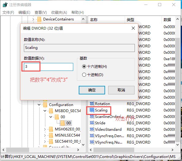Screen dimensions: 182x161
Task: Click the Configuration folder icon
Action: (45, 105)
